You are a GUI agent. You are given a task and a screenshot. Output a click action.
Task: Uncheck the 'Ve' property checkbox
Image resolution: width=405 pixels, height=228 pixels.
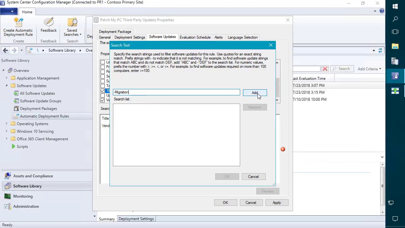pos(103,100)
